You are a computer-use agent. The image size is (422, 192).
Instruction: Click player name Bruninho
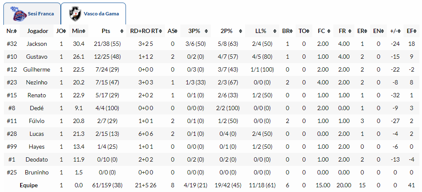pyautogui.click(x=36, y=172)
